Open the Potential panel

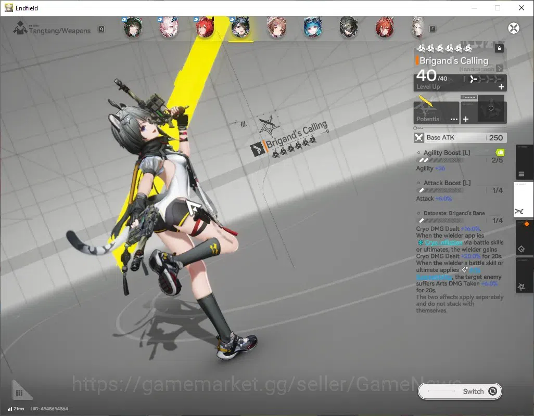(x=436, y=112)
